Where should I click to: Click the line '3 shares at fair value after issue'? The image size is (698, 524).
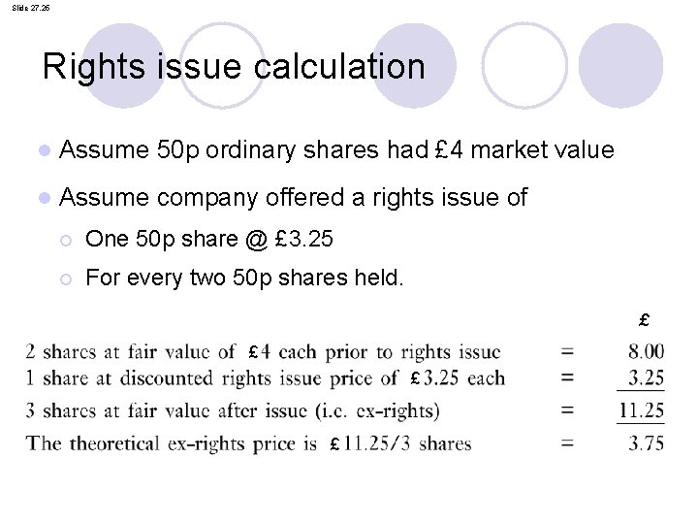(x=233, y=410)
